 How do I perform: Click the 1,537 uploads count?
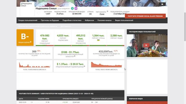(48, 14)
